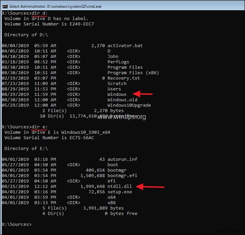The image size is (245, 235).
Task: Click the cmd.exe icon in title bar
Action: (5, 7)
